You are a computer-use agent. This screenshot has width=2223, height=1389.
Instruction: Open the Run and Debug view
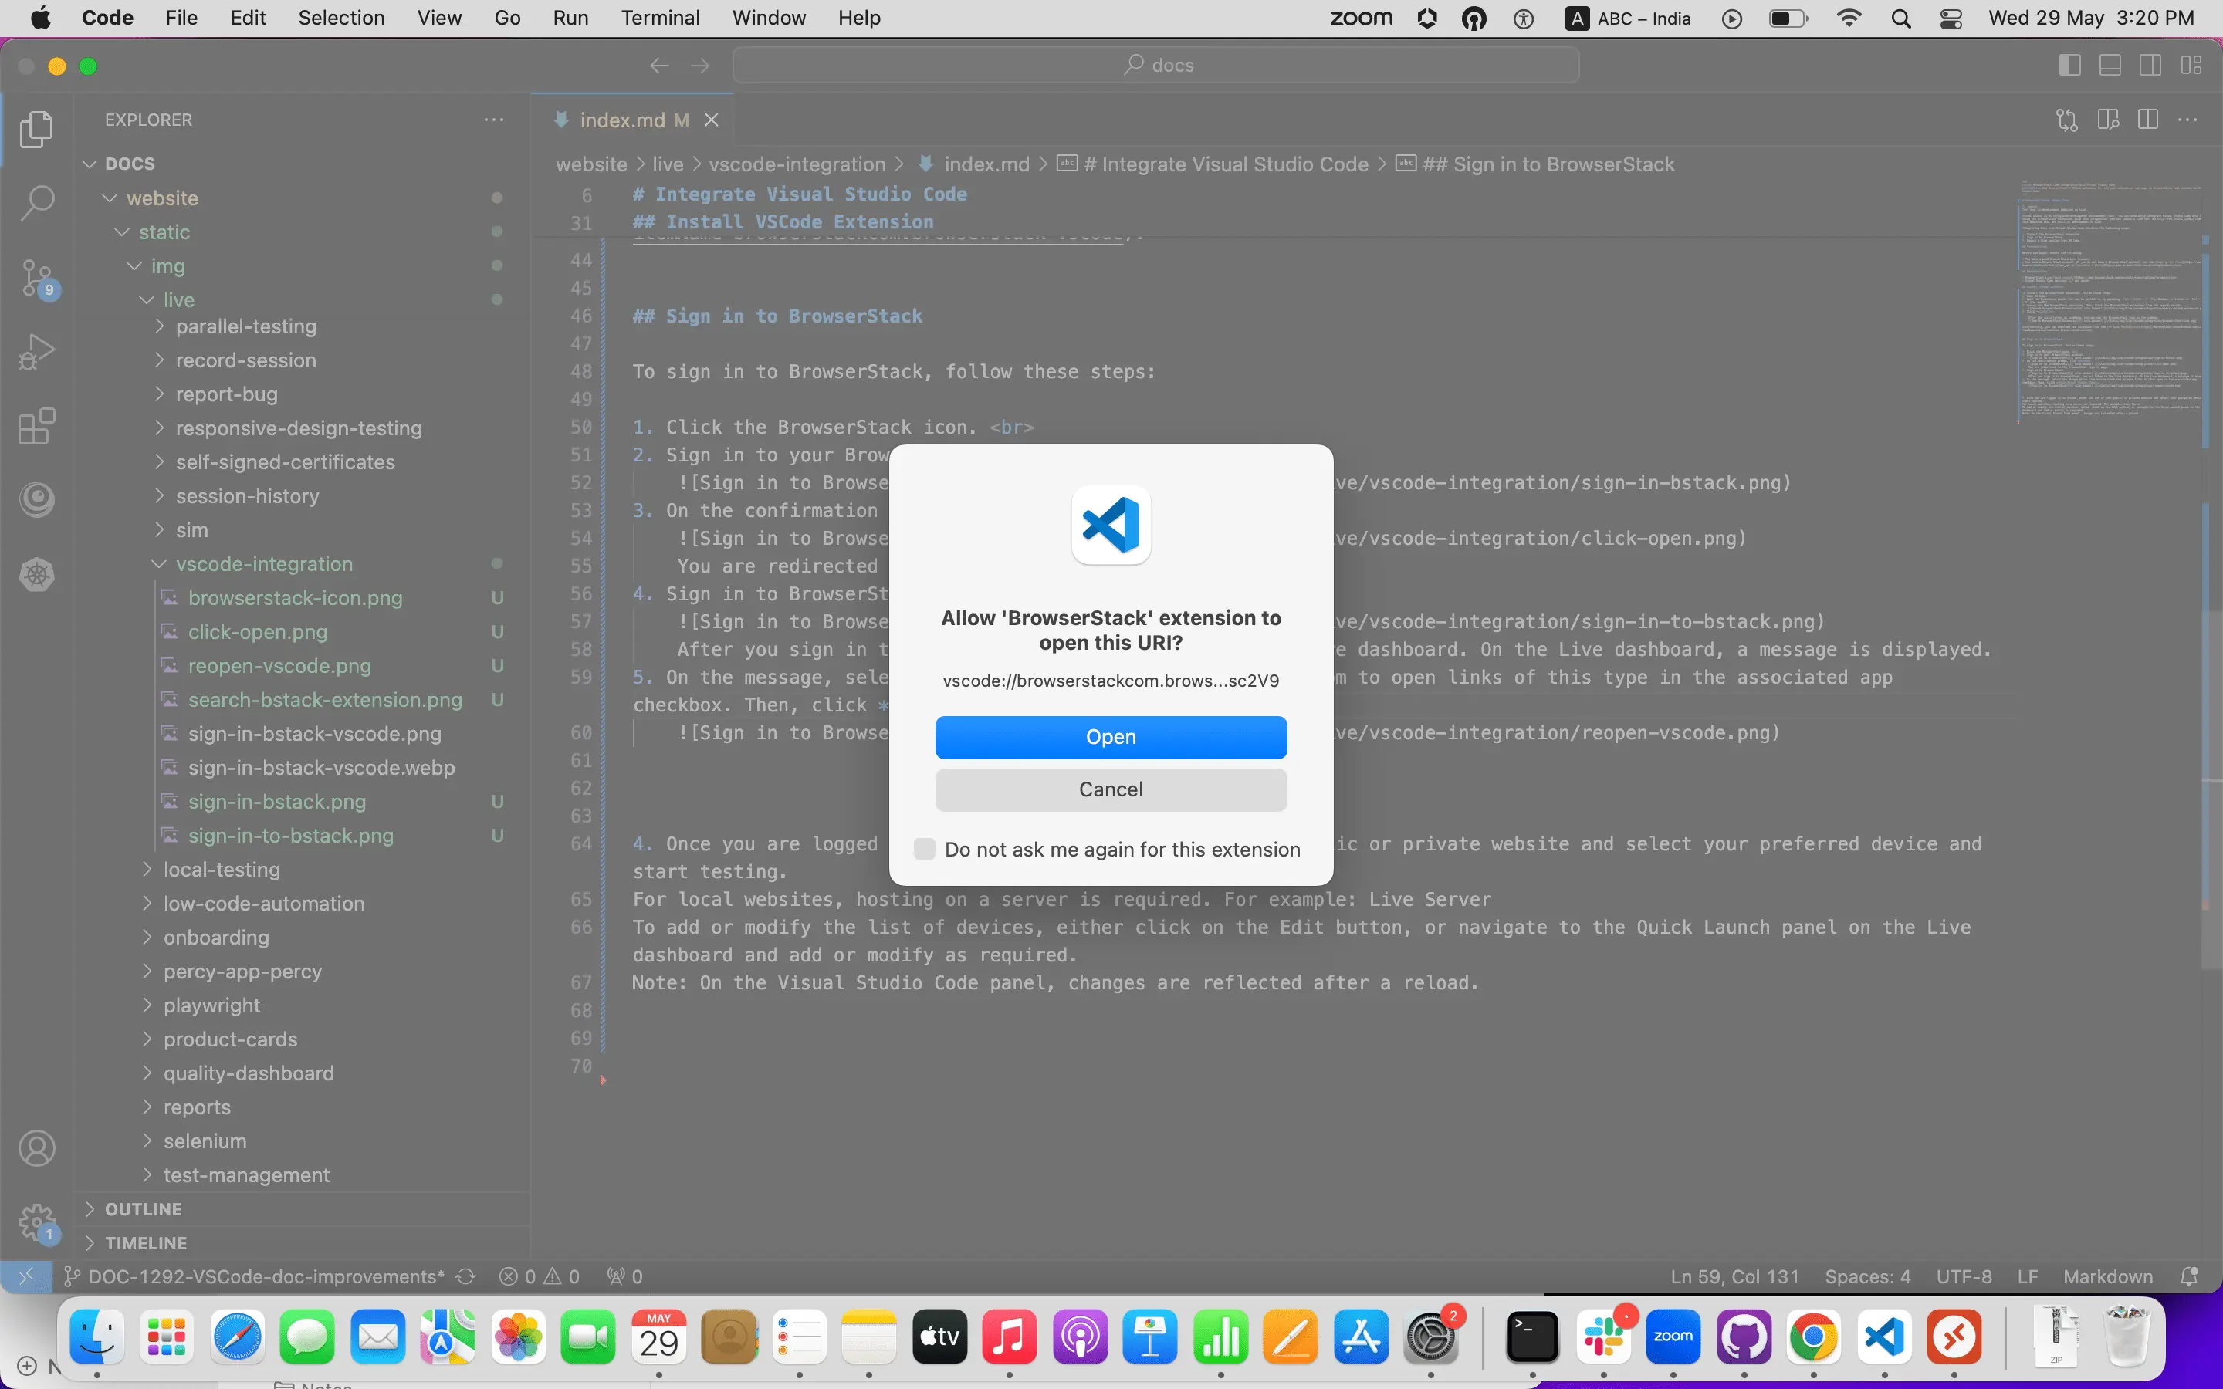[37, 352]
